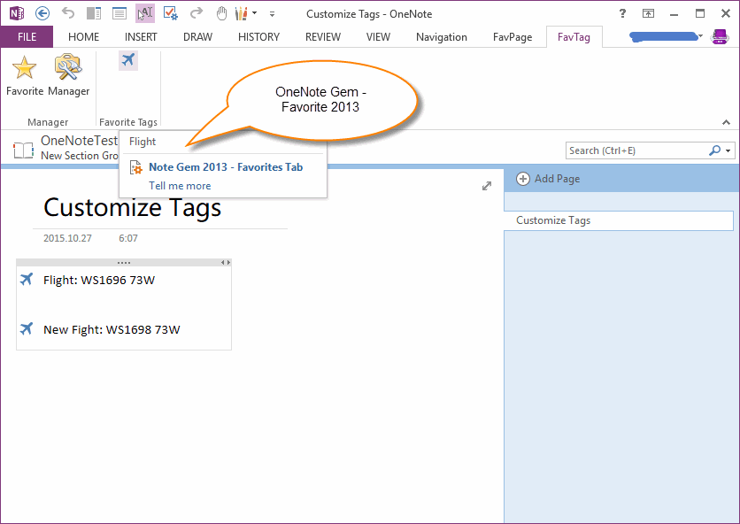Switch to the REVIEW tab
This screenshot has width=740, height=524.
[323, 37]
